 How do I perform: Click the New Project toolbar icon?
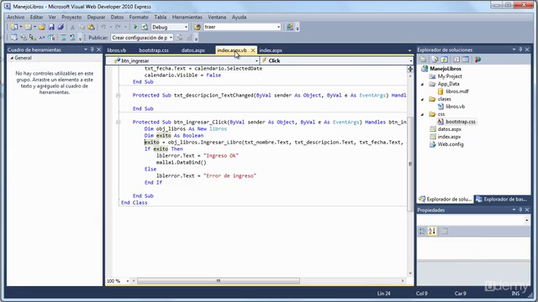[x=14, y=27]
